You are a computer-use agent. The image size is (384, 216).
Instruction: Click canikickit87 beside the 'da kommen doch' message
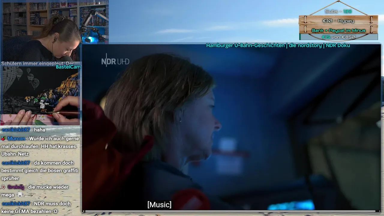pyautogui.click(x=16, y=163)
